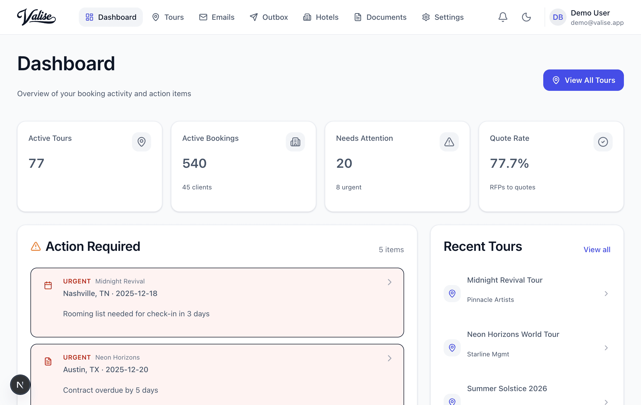Click the 77.7% quote rate value
The image size is (641, 405).
click(509, 163)
